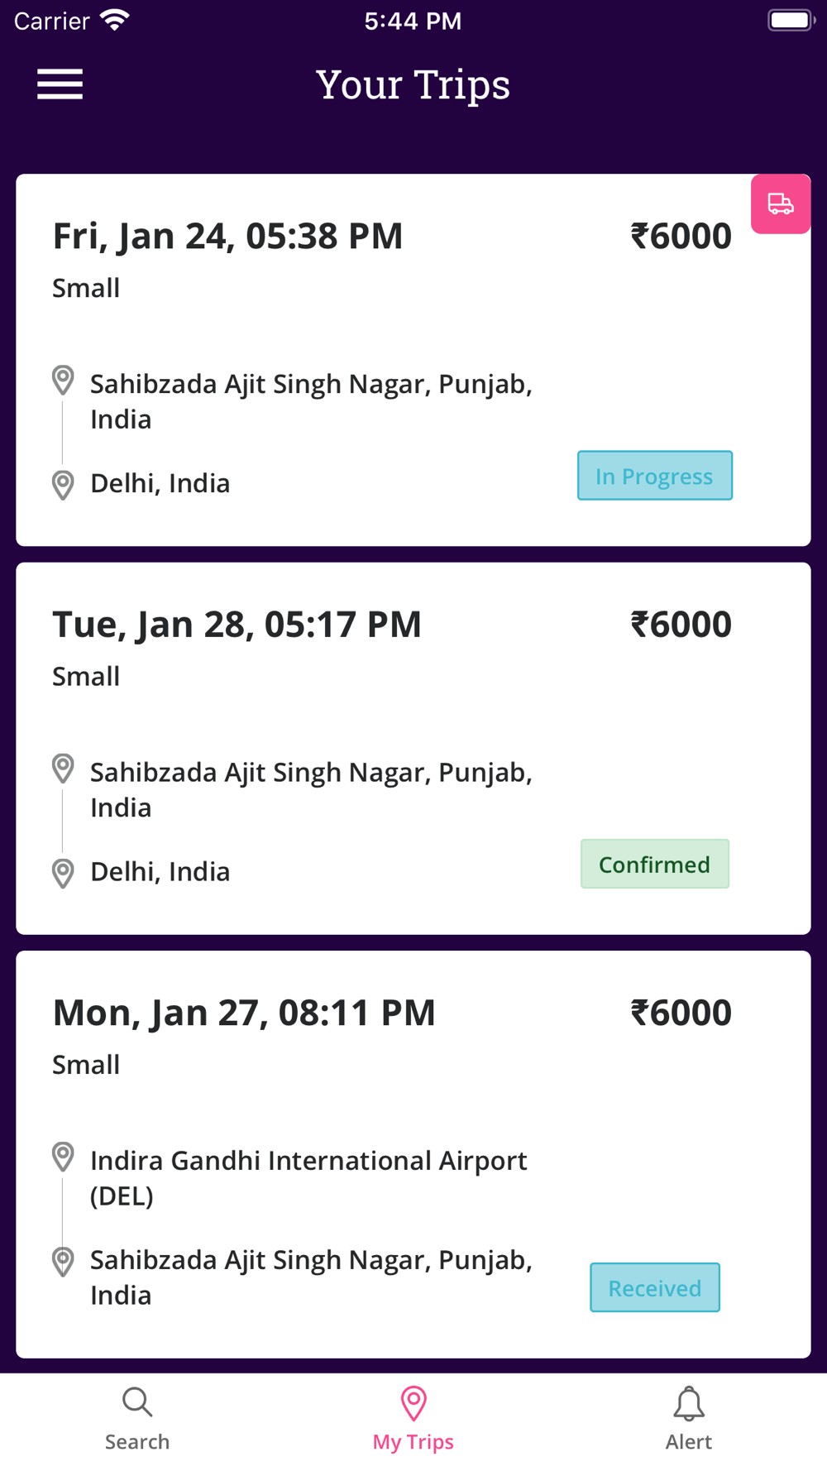Tap destination pin on Jan 27 trip
This screenshot has width=827, height=1471.
(63, 1262)
